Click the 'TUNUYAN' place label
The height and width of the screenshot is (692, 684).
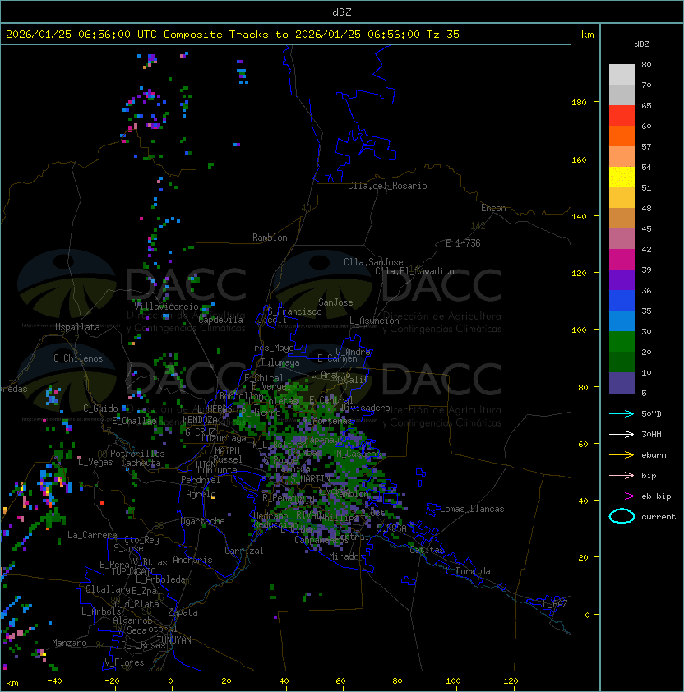(174, 640)
